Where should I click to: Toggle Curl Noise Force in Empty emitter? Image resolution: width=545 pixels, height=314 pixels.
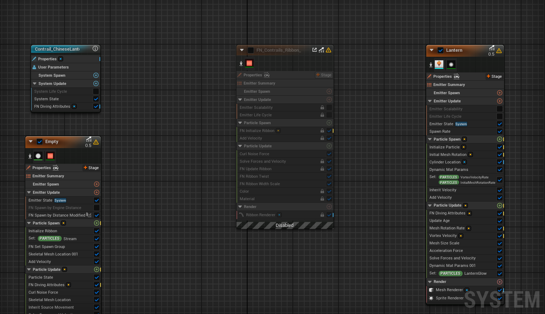(97, 292)
